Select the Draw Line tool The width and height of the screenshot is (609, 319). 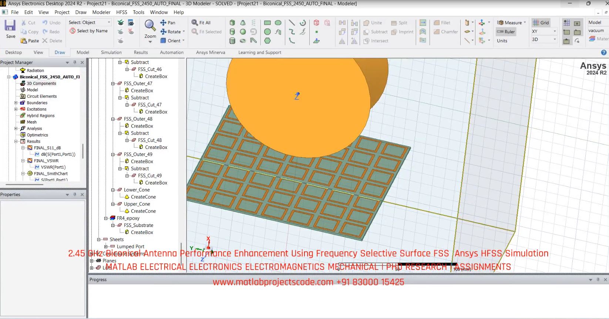coord(292,23)
